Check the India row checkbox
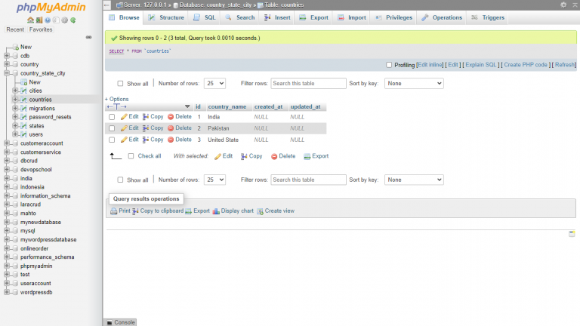This screenshot has height=326, width=580. coord(112,117)
